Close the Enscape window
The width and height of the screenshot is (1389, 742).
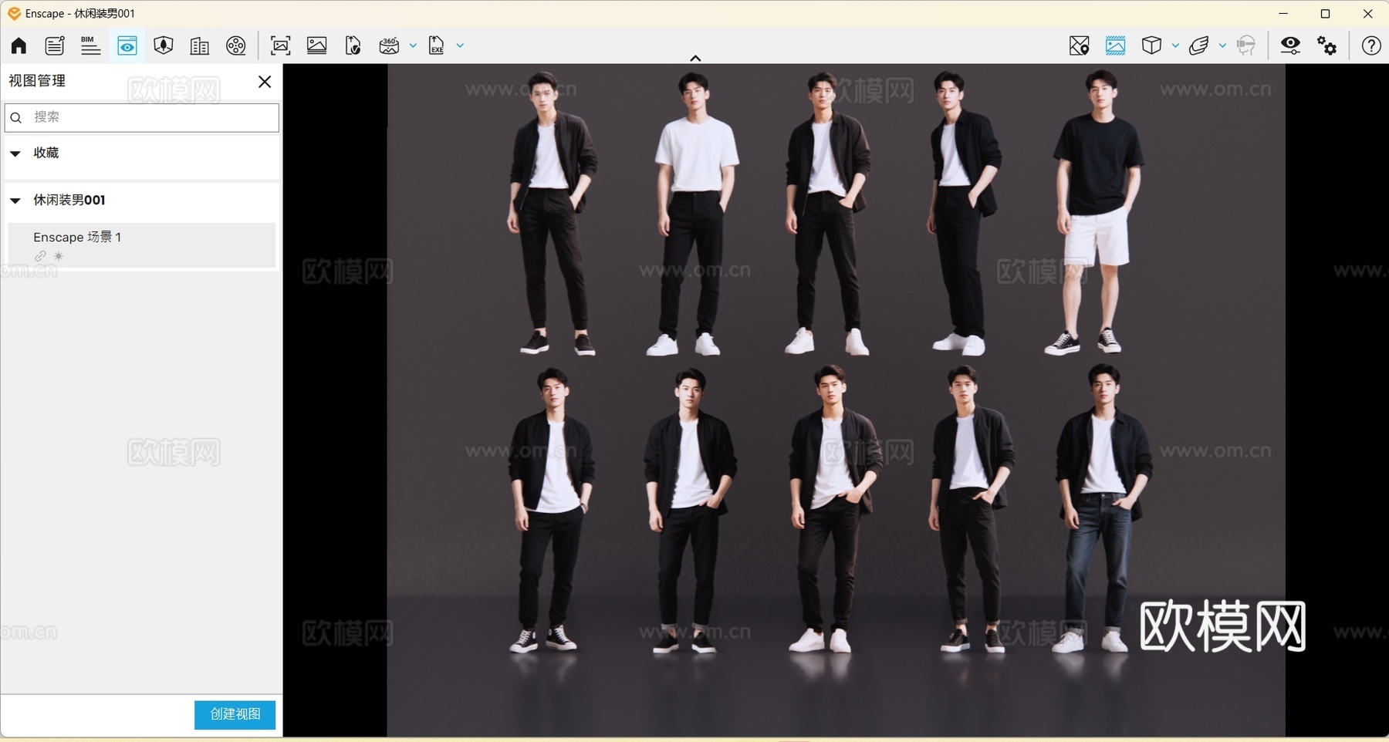(x=1368, y=14)
